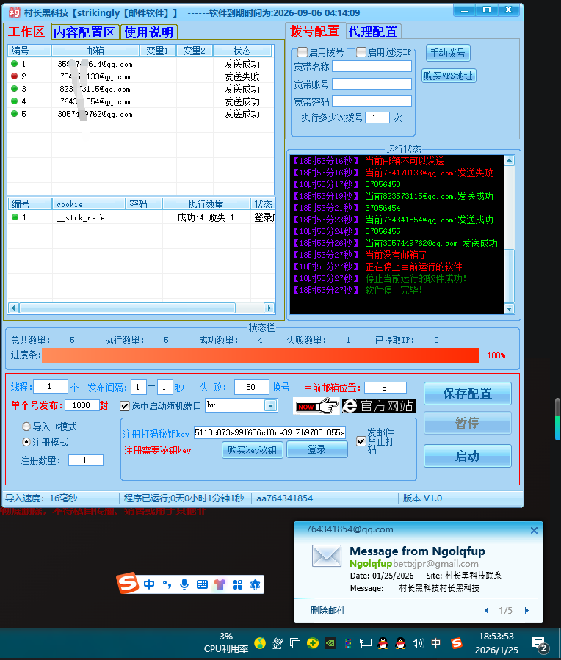Open the 使用说明 tab

(148, 32)
